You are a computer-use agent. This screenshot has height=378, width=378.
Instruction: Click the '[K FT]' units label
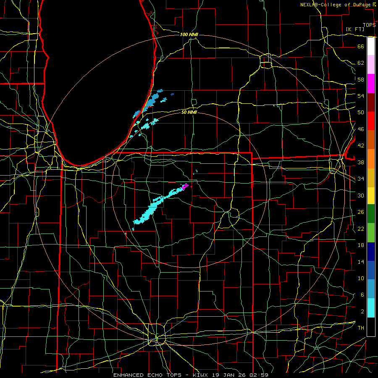pos(355,29)
